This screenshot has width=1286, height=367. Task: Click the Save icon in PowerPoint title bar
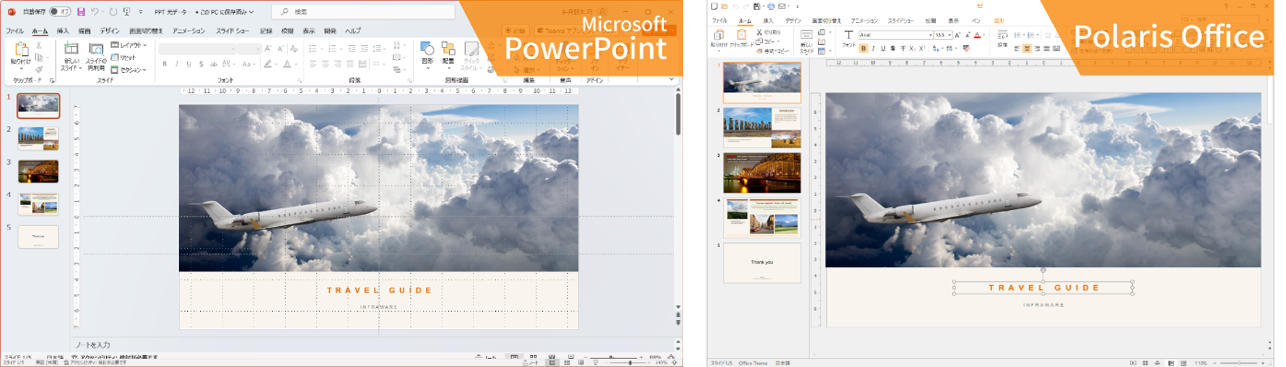80,12
